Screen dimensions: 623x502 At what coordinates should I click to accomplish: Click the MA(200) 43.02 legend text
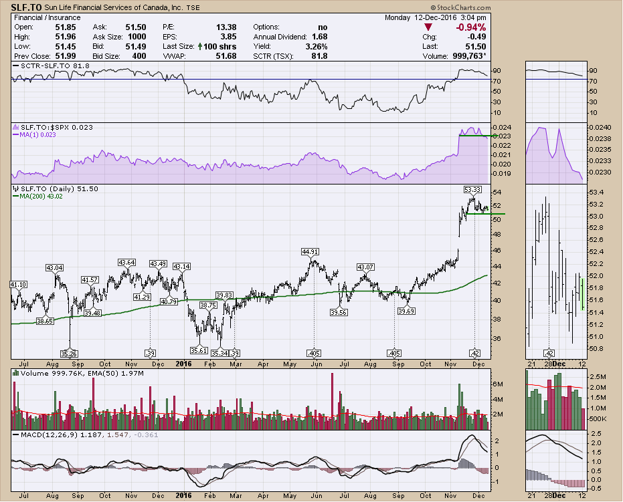(41, 196)
